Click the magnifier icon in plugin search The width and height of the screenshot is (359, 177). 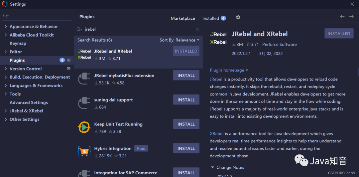pyautogui.click(x=79, y=29)
